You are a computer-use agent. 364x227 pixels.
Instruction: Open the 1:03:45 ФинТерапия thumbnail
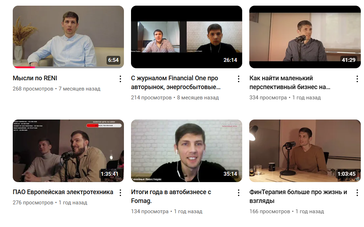pos(305,151)
